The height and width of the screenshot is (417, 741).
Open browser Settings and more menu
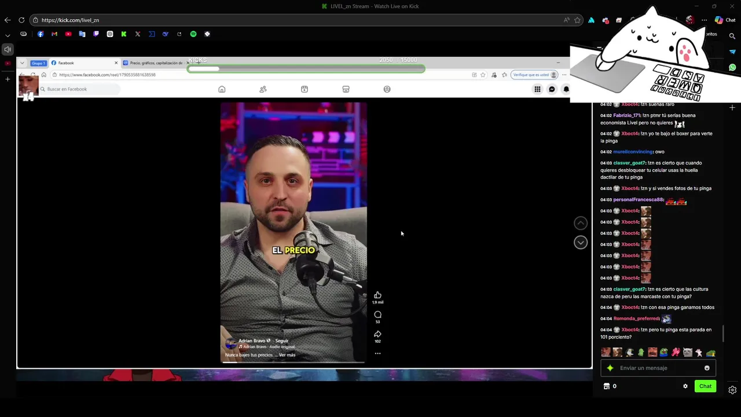(704, 20)
